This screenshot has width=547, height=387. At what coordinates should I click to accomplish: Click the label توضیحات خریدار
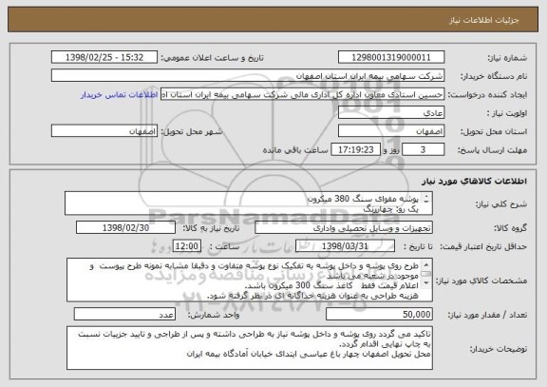499,349
